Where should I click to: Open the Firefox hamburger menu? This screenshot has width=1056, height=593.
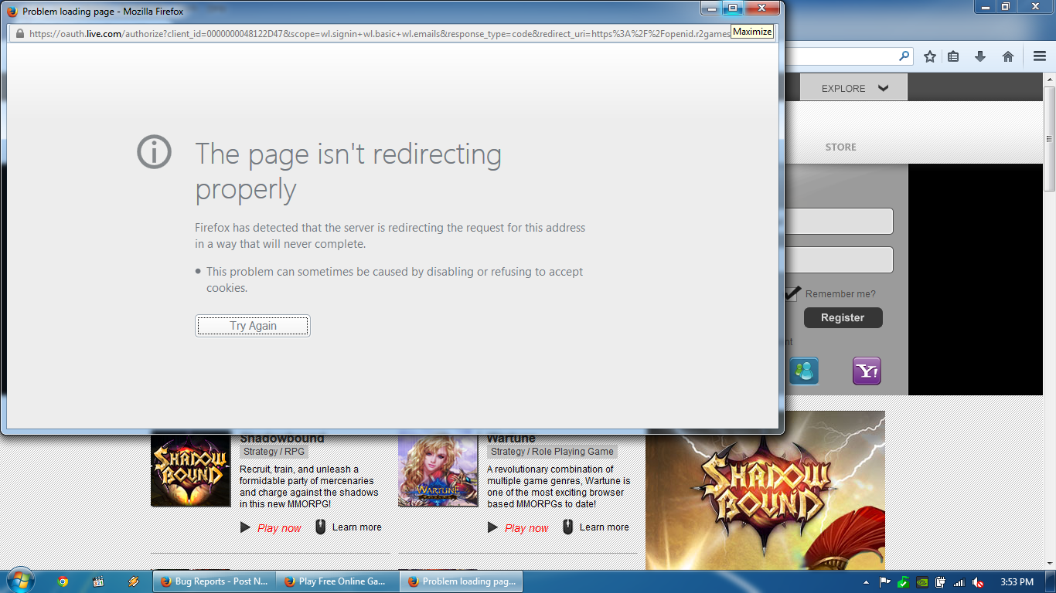pos(1040,56)
